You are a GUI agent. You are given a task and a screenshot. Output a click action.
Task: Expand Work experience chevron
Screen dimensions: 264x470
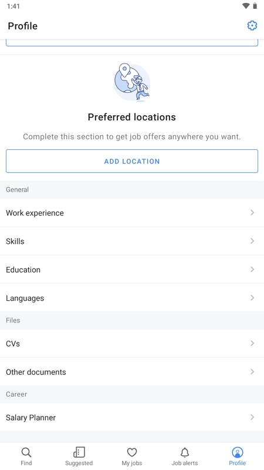[252, 213]
